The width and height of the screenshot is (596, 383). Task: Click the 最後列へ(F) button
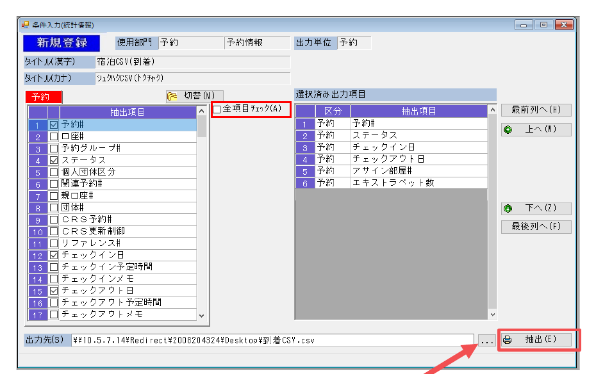pyautogui.click(x=536, y=227)
